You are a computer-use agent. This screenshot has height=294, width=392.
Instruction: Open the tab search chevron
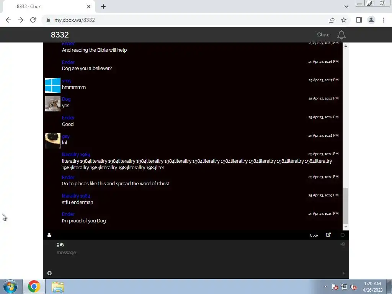[346, 7]
